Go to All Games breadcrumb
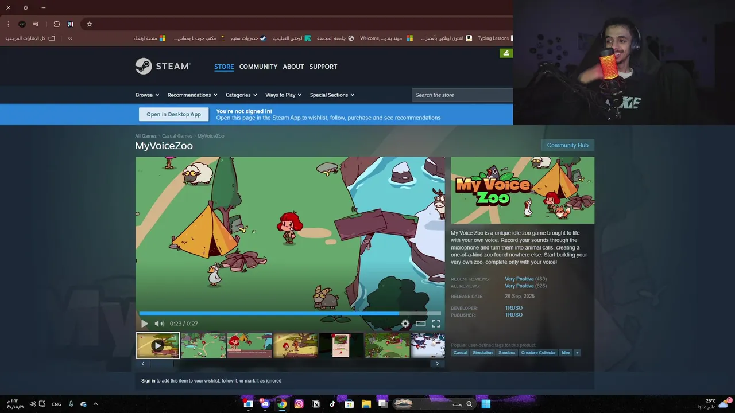735x413 pixels. pyautogui.click(x=146, y=136)
